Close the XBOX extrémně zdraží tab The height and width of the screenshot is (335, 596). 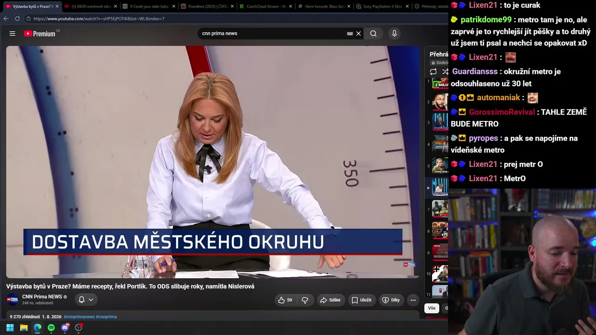(115, 7)
